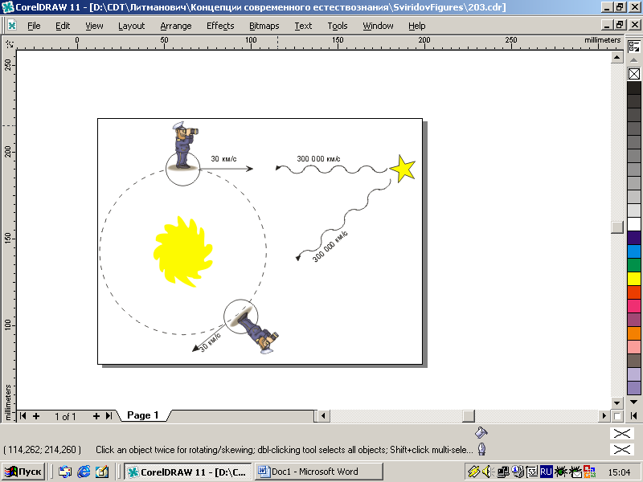
Task: Pick the yellow swatch in the palette
Action: pos(634,279)
